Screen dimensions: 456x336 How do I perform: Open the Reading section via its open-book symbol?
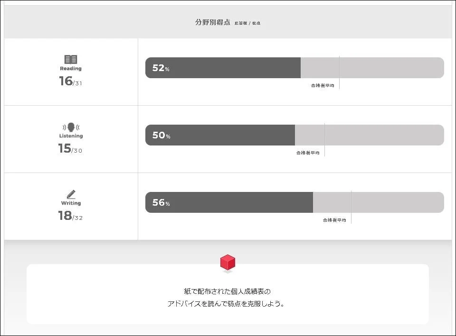[x=70, y=59]
